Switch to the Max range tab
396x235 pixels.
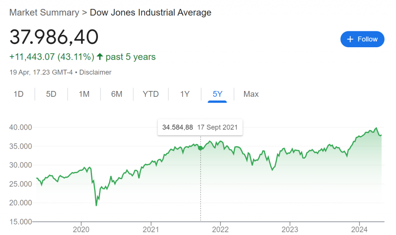[251, 94]
